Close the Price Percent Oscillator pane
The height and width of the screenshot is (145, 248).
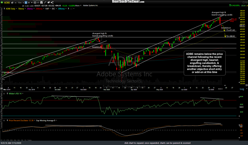click(4, 121)
